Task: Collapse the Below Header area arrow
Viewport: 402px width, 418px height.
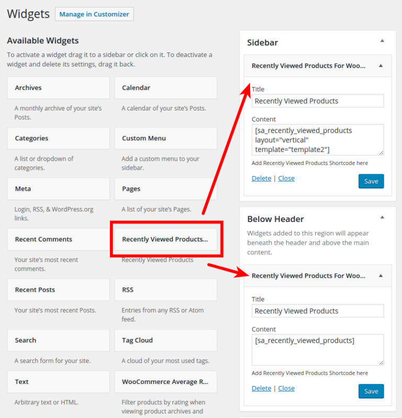Action: pos(382,217)
